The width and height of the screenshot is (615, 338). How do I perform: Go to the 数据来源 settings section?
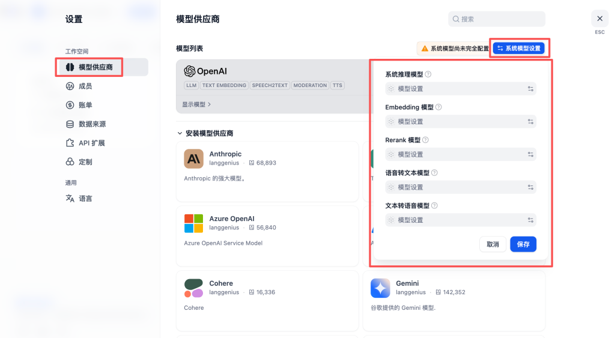(92, 124)
